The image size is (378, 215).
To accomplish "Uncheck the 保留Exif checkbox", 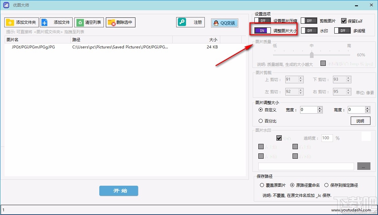I will [x=344, y=21].
